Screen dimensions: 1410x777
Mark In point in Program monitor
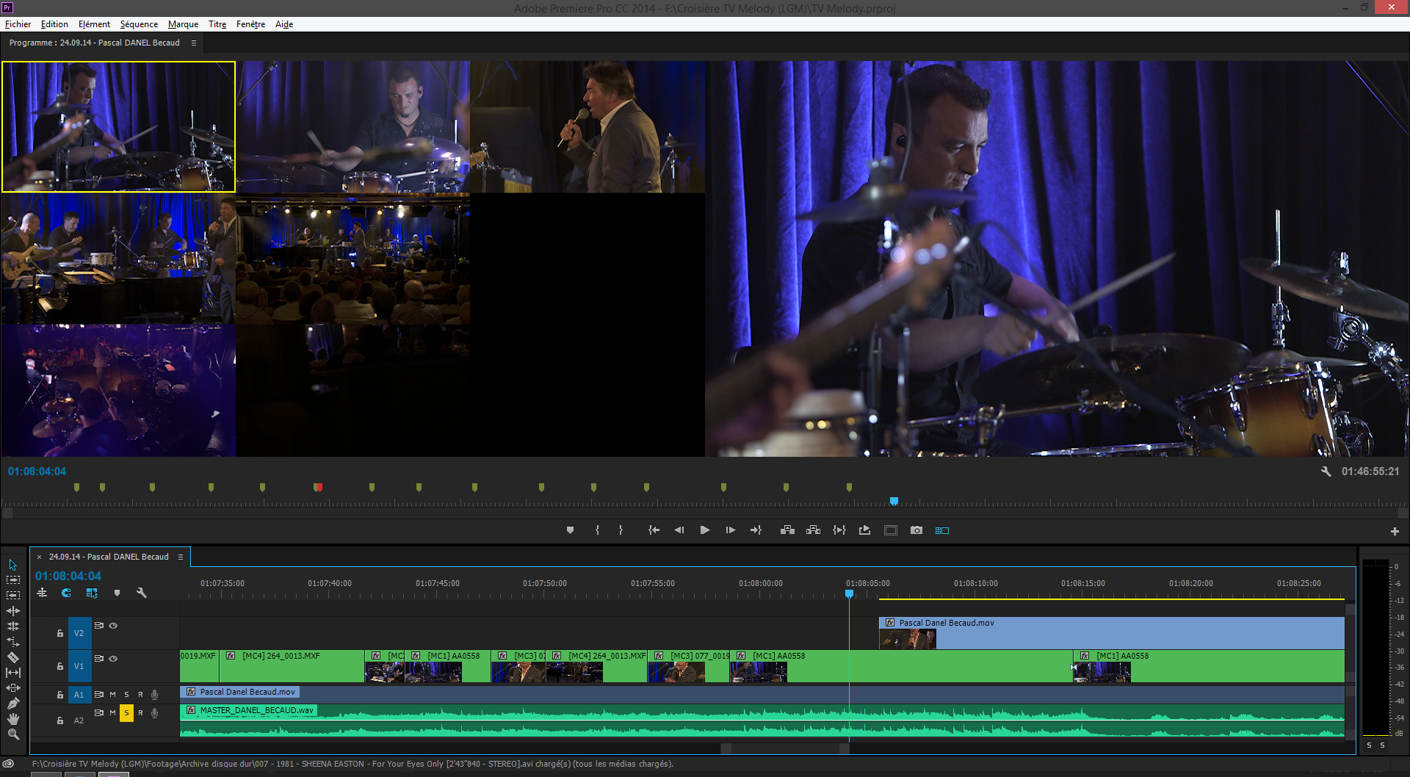click(597, 530)
